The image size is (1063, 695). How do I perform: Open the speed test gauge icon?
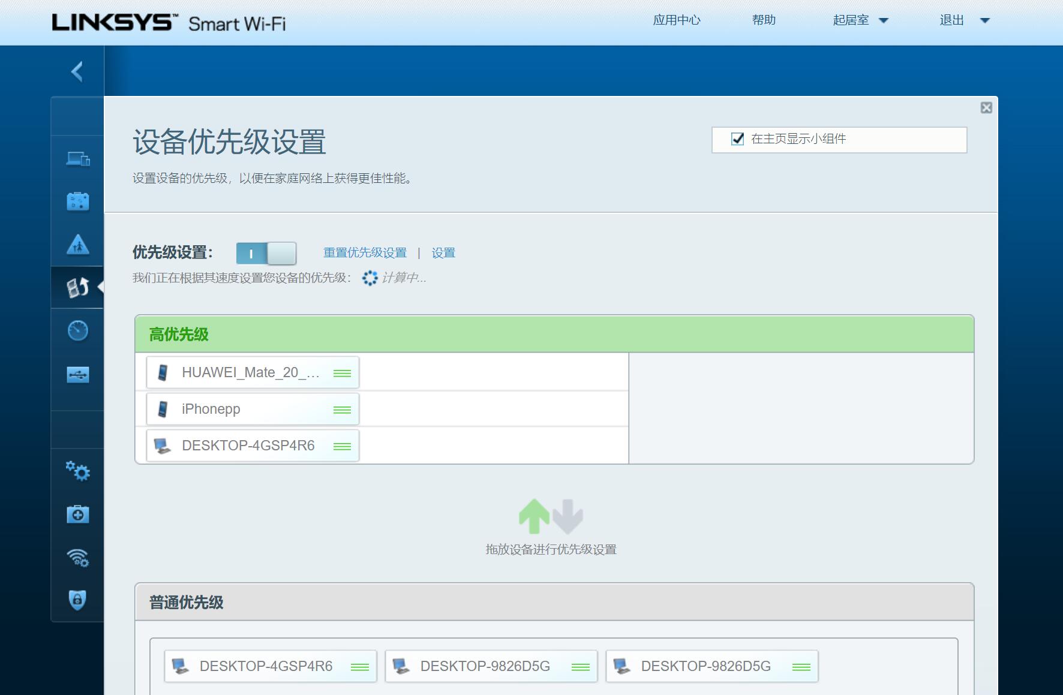pos(78,330)
